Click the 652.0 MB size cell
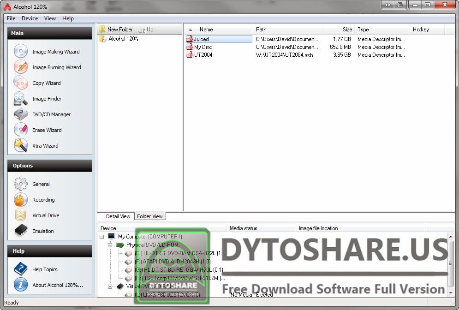This screenshot has height=310, width=459. coord(340,47)
